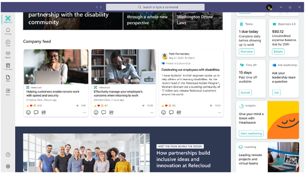Comment on the remote work post
This screenshot has height=175, width=306.
click(36, 112)
